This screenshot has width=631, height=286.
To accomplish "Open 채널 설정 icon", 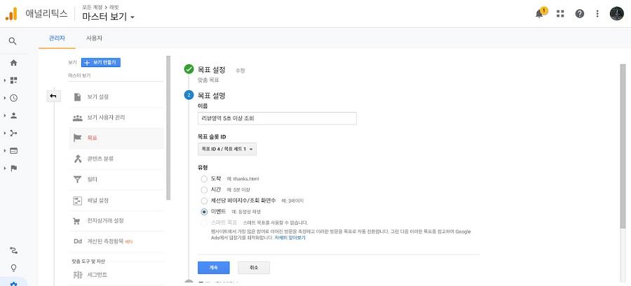I will (77, 200).
